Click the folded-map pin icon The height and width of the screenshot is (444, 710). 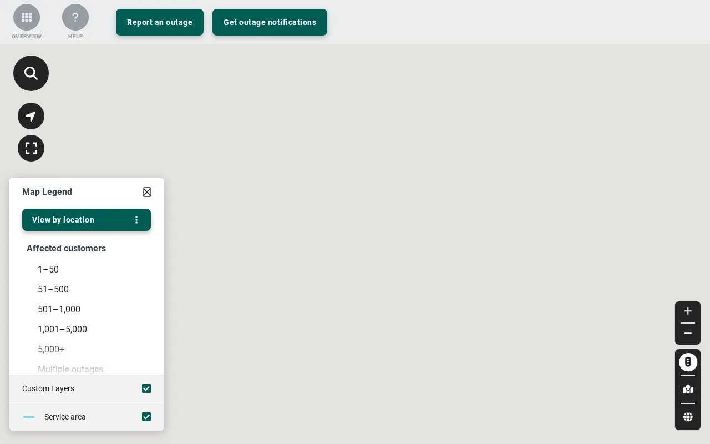pyautogui.click(x=688, y=390)
